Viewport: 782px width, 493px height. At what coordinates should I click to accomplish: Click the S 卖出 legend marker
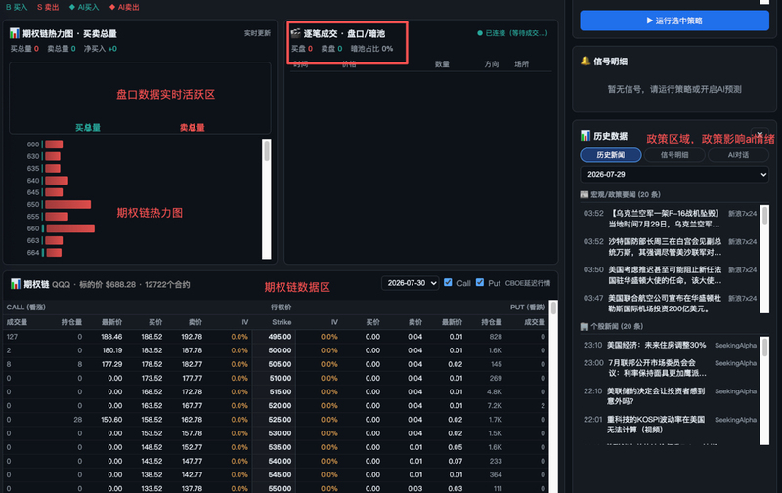point(48,7)
